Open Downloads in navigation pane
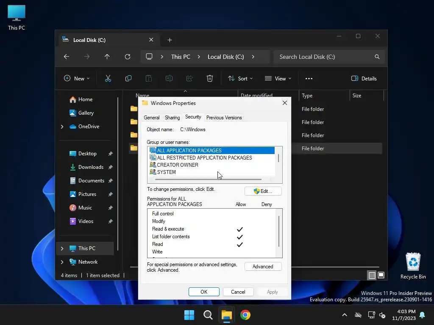 [86, 167]
